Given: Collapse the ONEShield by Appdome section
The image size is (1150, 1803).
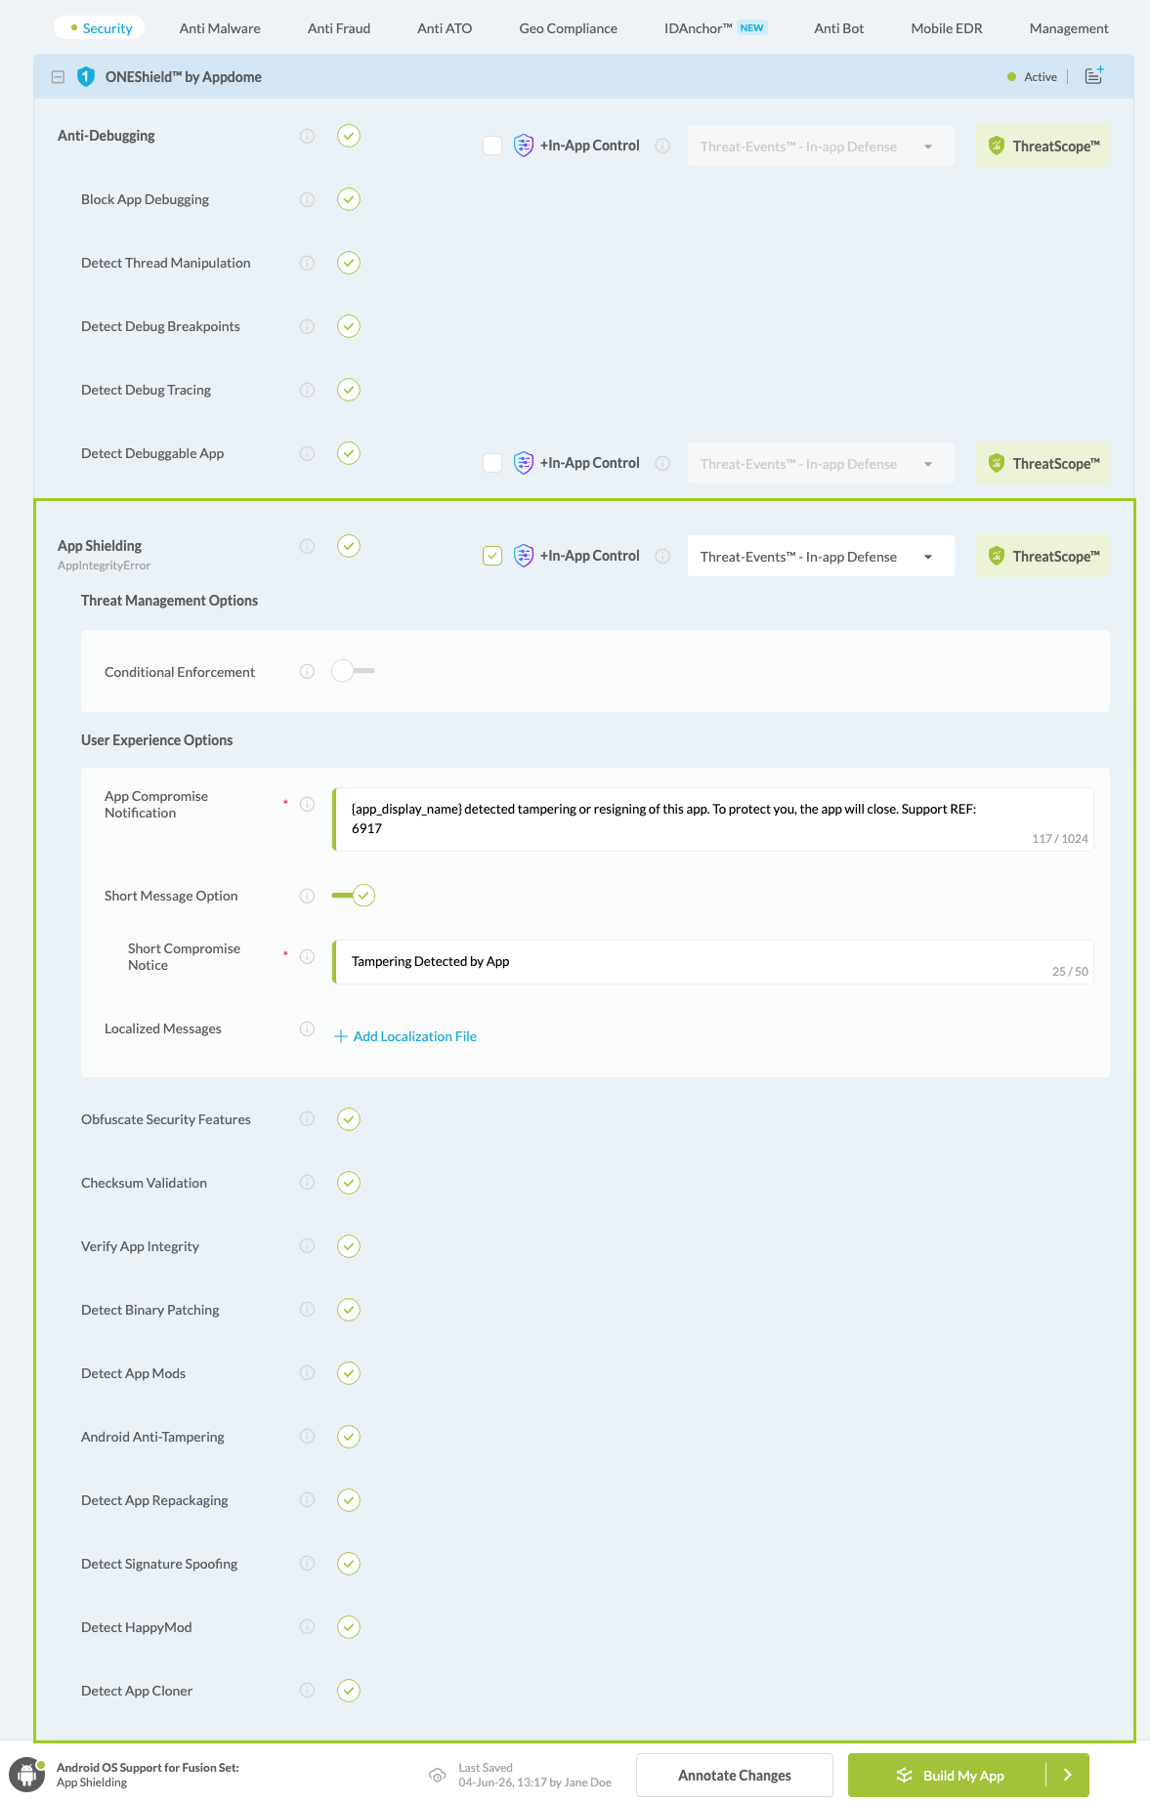Looking at the screenshot, I should [x=58, y=76].
